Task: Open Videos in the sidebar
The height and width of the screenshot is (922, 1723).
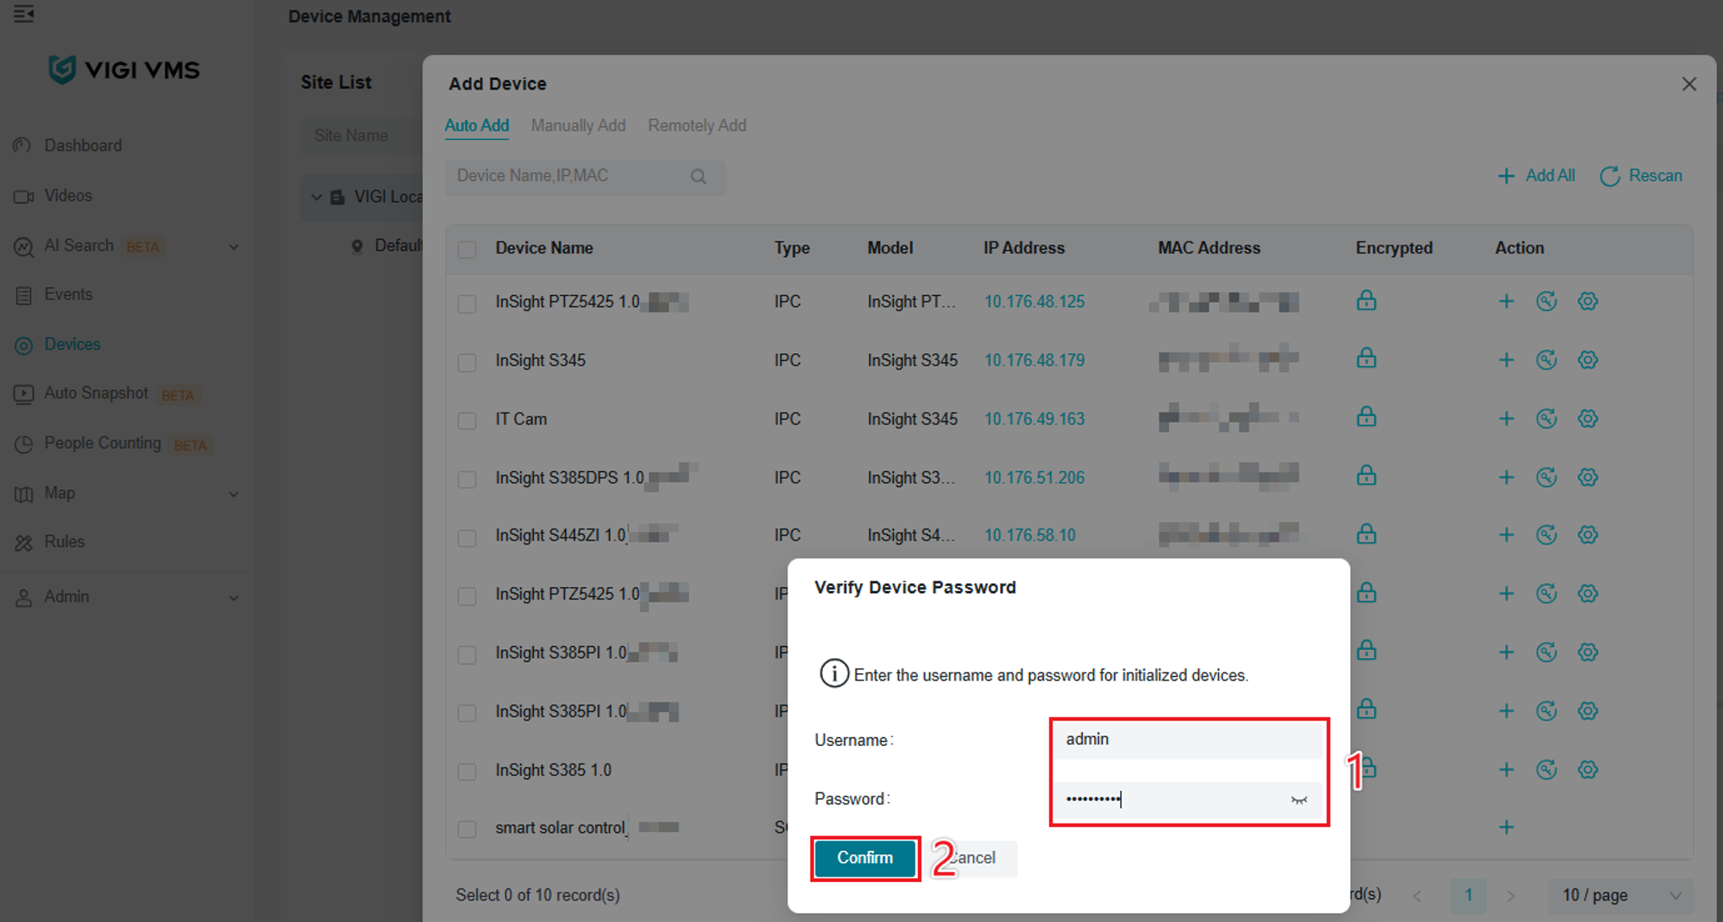Action: pyautogui.click(x=68, y=196)
